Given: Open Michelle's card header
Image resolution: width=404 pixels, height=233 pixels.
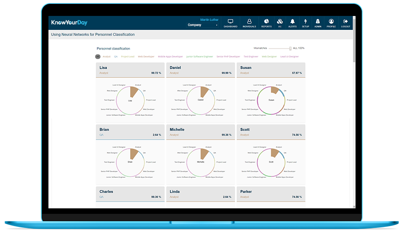Looking at the screenshot, I should click(x=200, y=132).
